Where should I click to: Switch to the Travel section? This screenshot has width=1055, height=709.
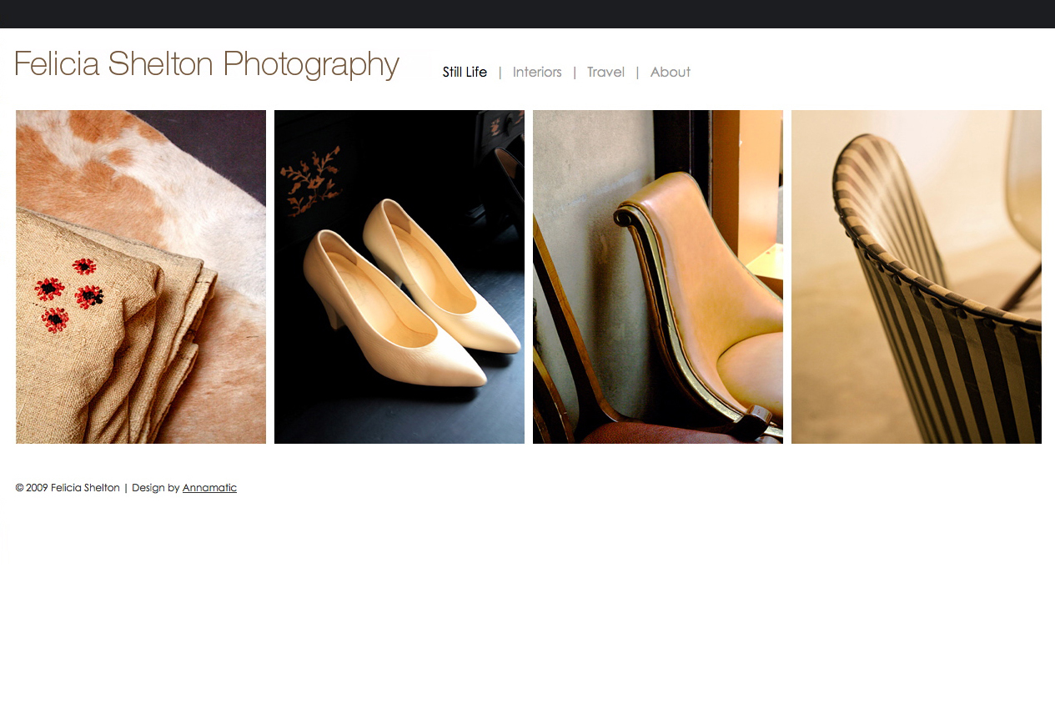pyautogui.click(x=605, y=73)
